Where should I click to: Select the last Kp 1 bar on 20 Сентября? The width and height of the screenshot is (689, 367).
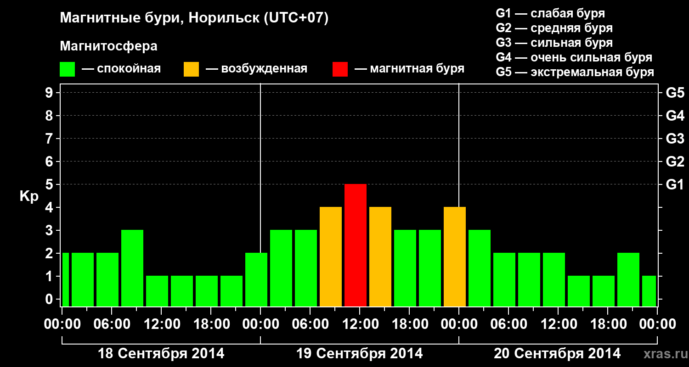[x=649, y=291]
